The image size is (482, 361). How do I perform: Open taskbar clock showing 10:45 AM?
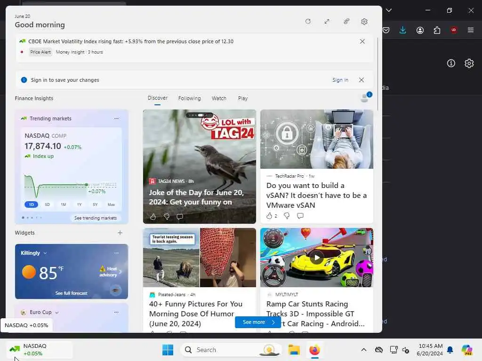(x=430, y=350)
